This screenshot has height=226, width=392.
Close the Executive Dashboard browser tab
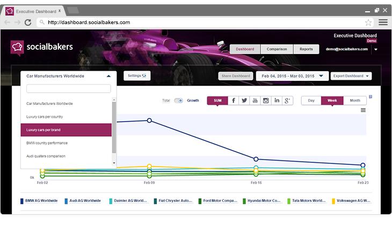[x=60, y=11]
